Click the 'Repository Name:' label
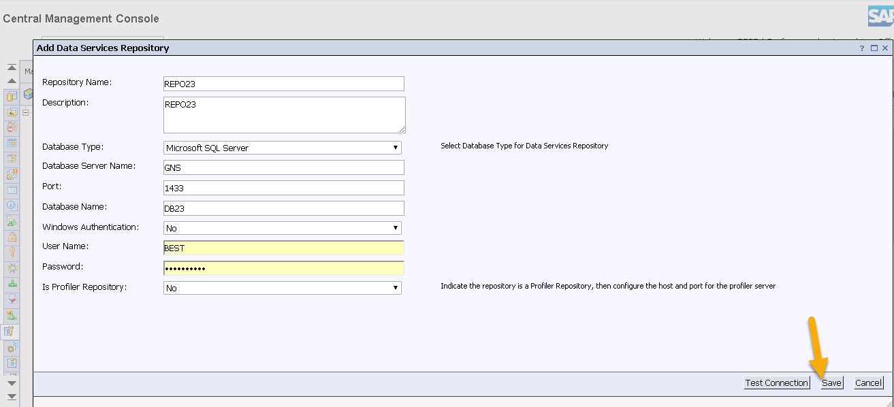 point(77,82)
